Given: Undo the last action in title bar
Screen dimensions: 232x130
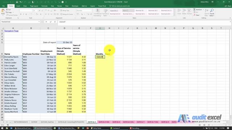Looking at the screenshot, I should click(x=21, y=2).
